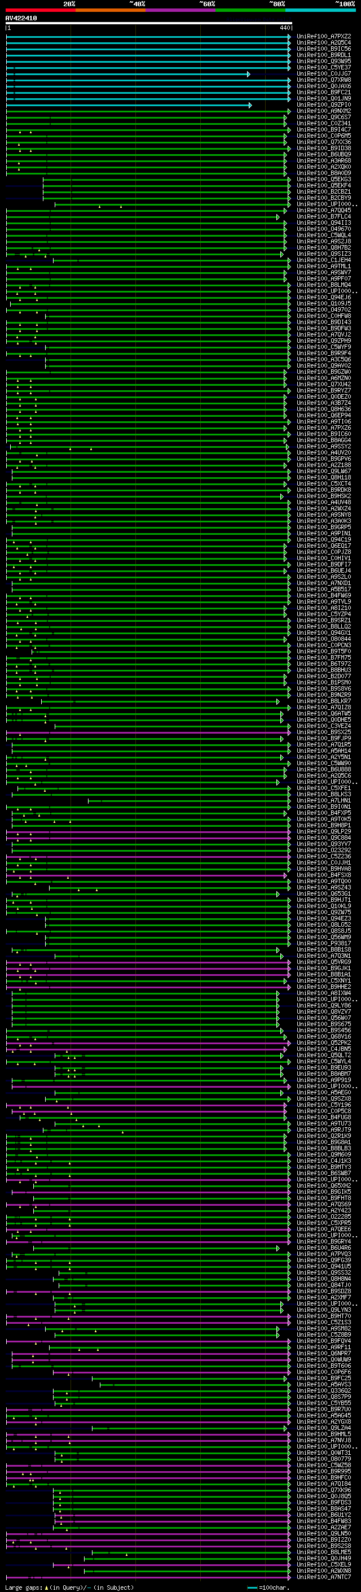Select the UniRef100_Q9LZA4 label
The height and width of the screenshot is (1592, 361).
pos(324,1428)
